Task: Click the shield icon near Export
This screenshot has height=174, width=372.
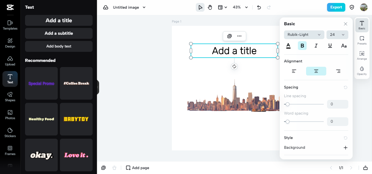Action: pos(352,7)
